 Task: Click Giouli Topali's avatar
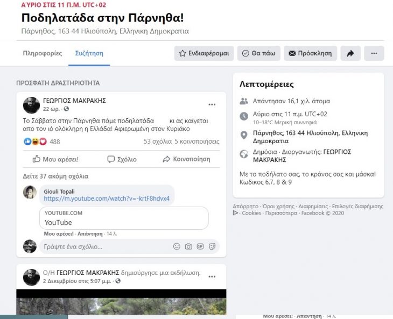[x=30, y=193]
